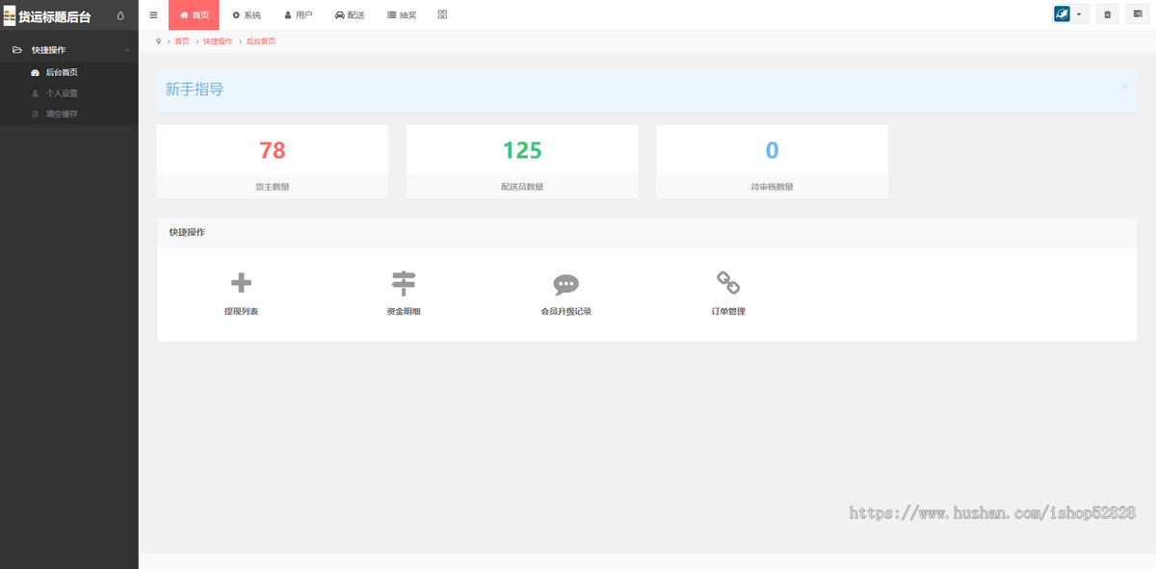Click the 货主数量 statistic card showing 78
This screenshot has width=1156, height=569.
pyautogui.click(x=272, y=161)
